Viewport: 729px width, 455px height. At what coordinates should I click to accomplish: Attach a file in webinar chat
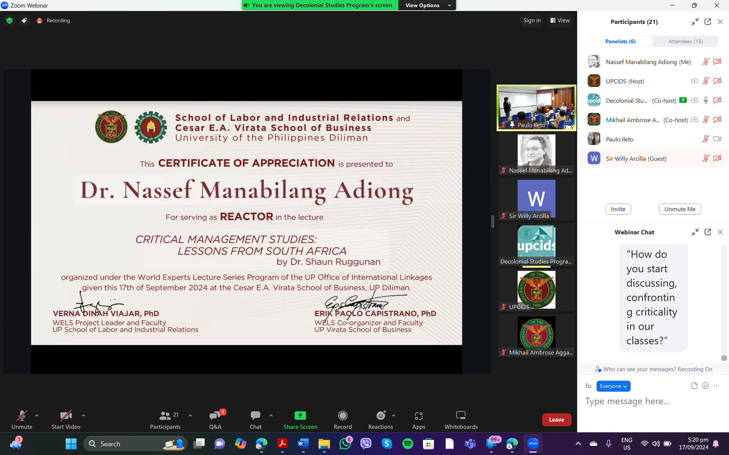[694, 386]
